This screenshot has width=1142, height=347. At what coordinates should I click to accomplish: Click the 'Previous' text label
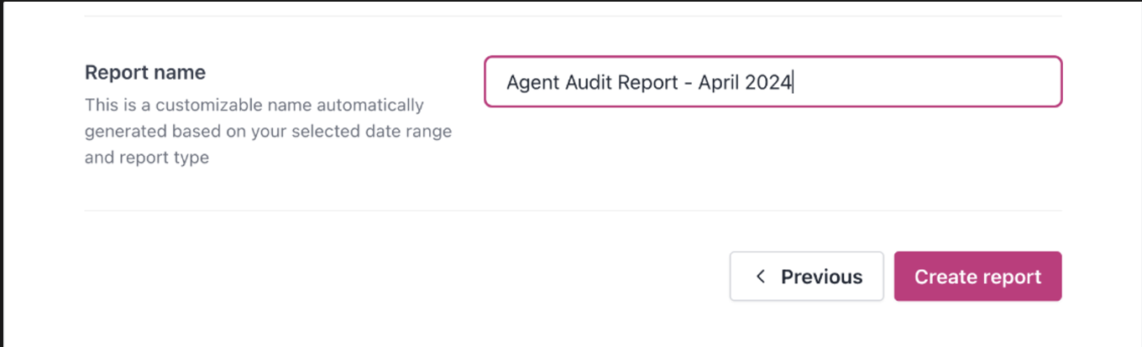822,277
